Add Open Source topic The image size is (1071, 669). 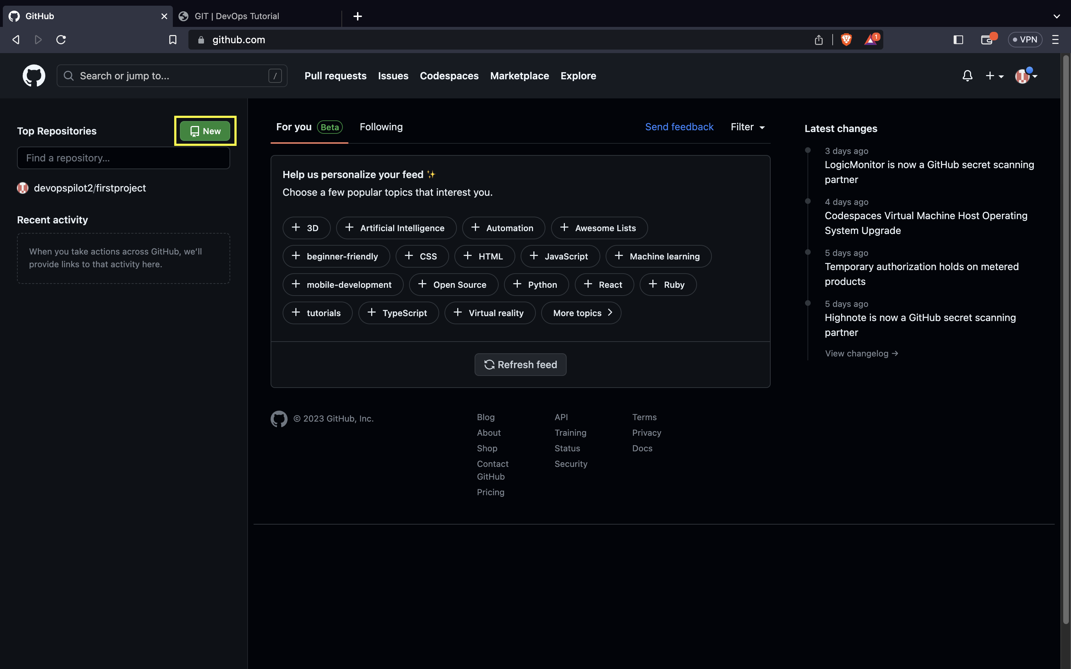(x=454, y=285)
